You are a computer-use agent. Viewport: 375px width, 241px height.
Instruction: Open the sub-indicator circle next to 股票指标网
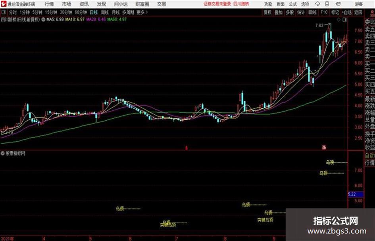point(3,154)
